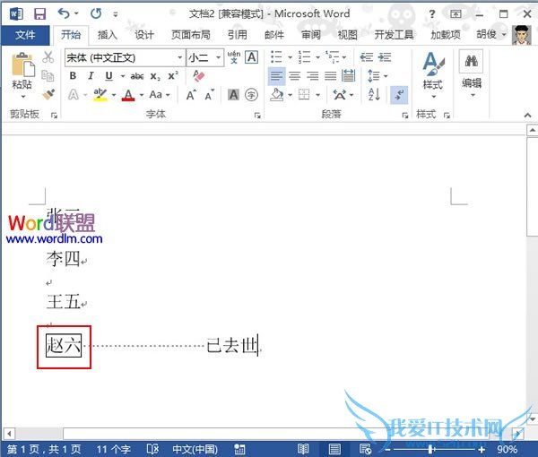This screenshot has height=457, width=538.
Task: Switch to the 开发工具 Developer tab
Action: (x=394, y=35)
